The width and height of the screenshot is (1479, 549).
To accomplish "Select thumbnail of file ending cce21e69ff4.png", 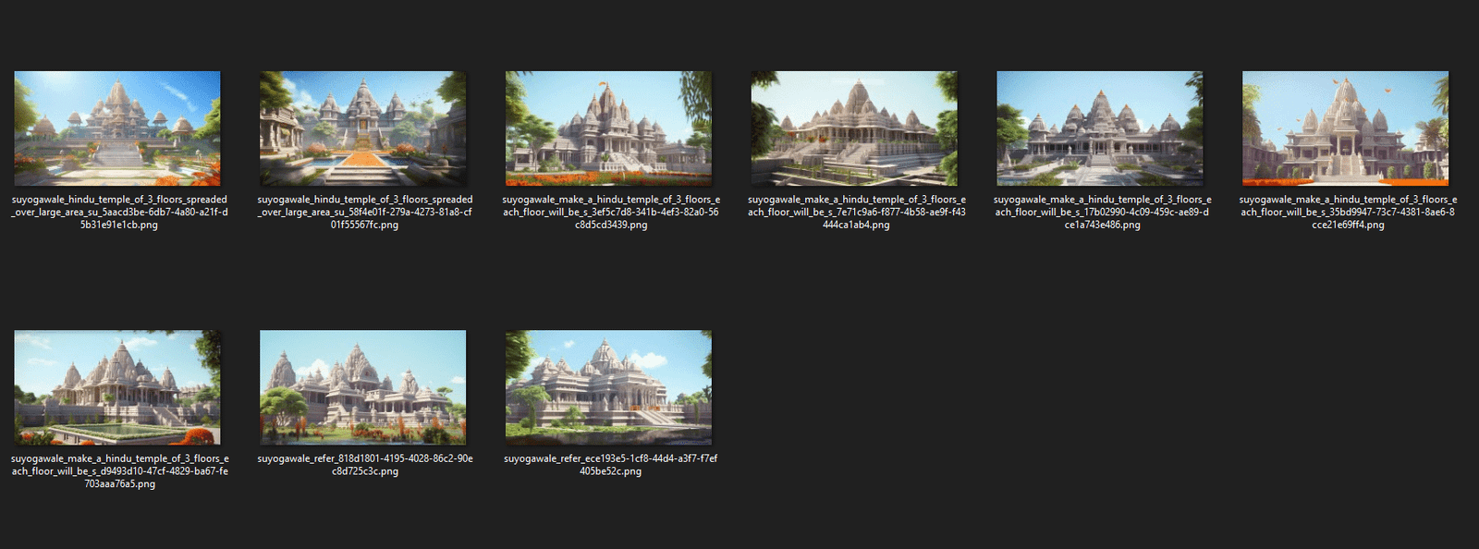I will pyautogui.click(x=1346, y=128).
